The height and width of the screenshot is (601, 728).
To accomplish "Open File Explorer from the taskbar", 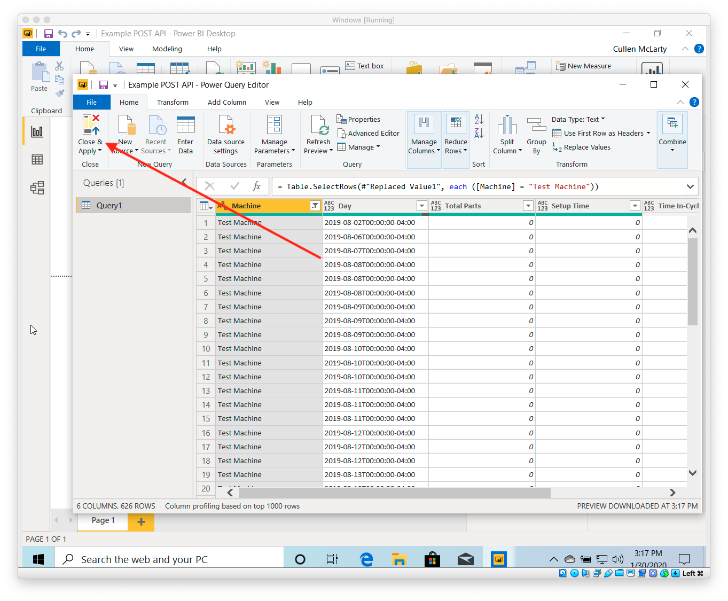I will click(399, 559).
